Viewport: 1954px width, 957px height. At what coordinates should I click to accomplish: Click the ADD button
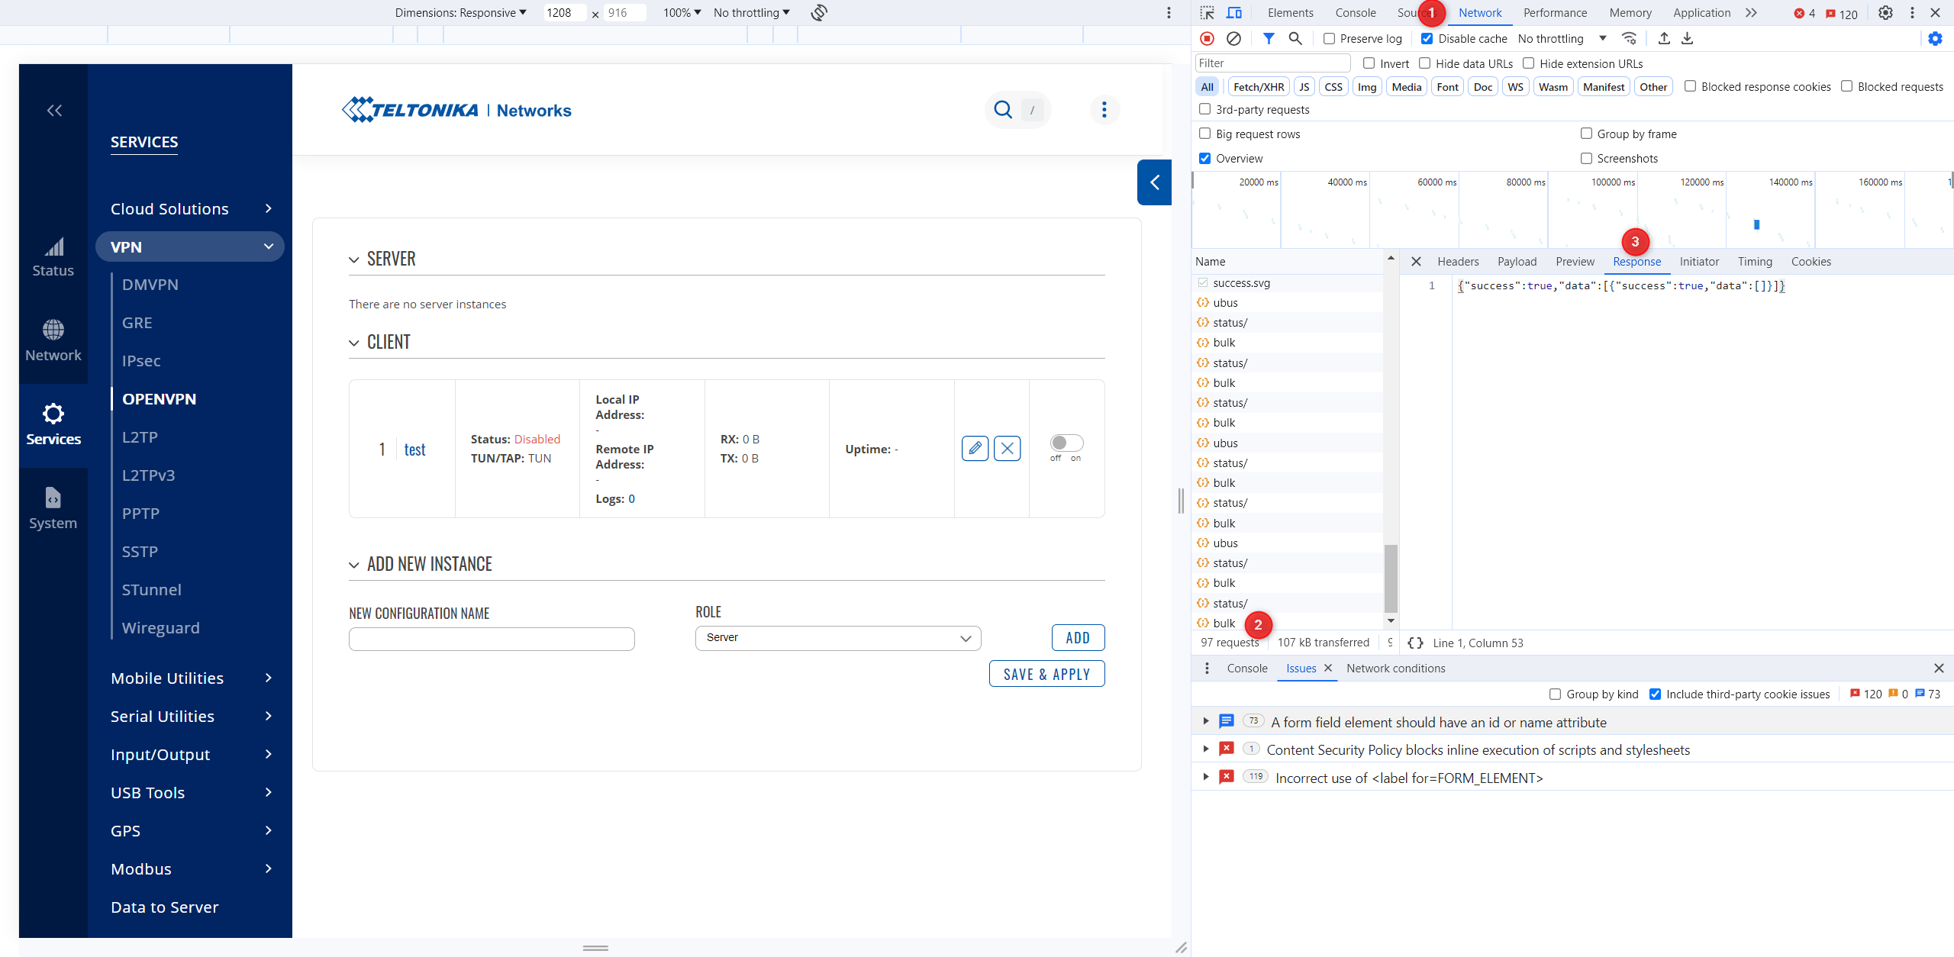tap(1078, 638)
